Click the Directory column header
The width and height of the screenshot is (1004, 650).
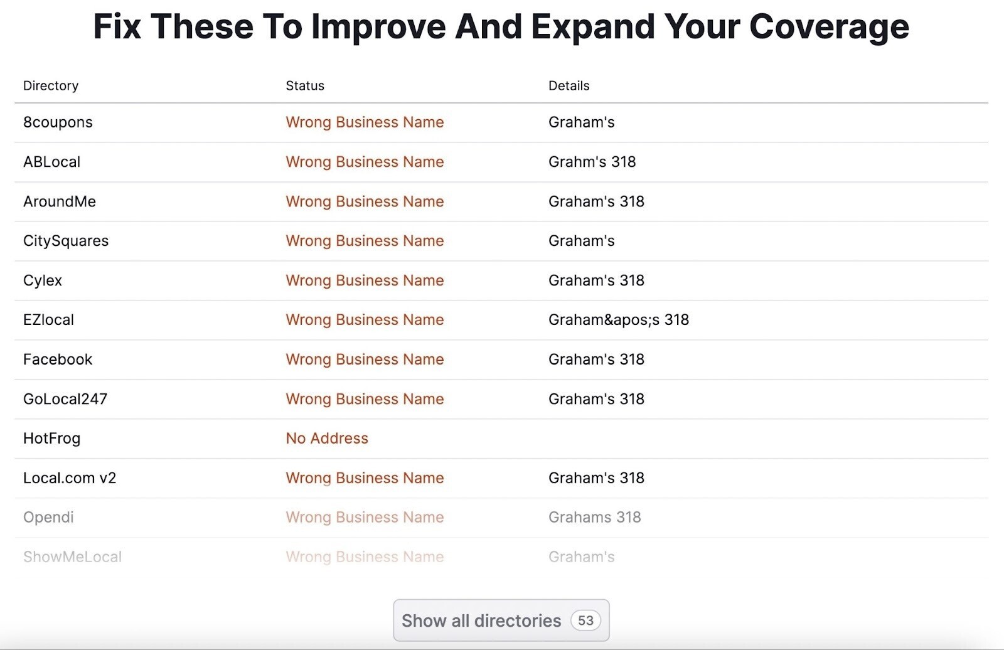[51, 86]
